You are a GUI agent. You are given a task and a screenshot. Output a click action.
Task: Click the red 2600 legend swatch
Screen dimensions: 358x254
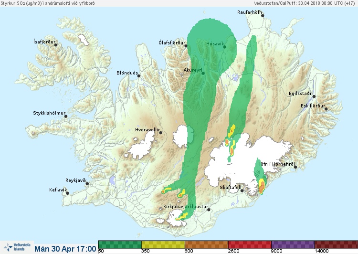[250, 244]
